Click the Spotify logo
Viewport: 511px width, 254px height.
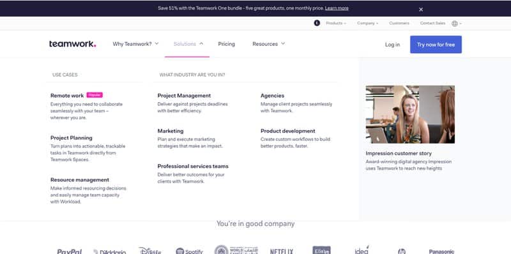pos(189,251)
